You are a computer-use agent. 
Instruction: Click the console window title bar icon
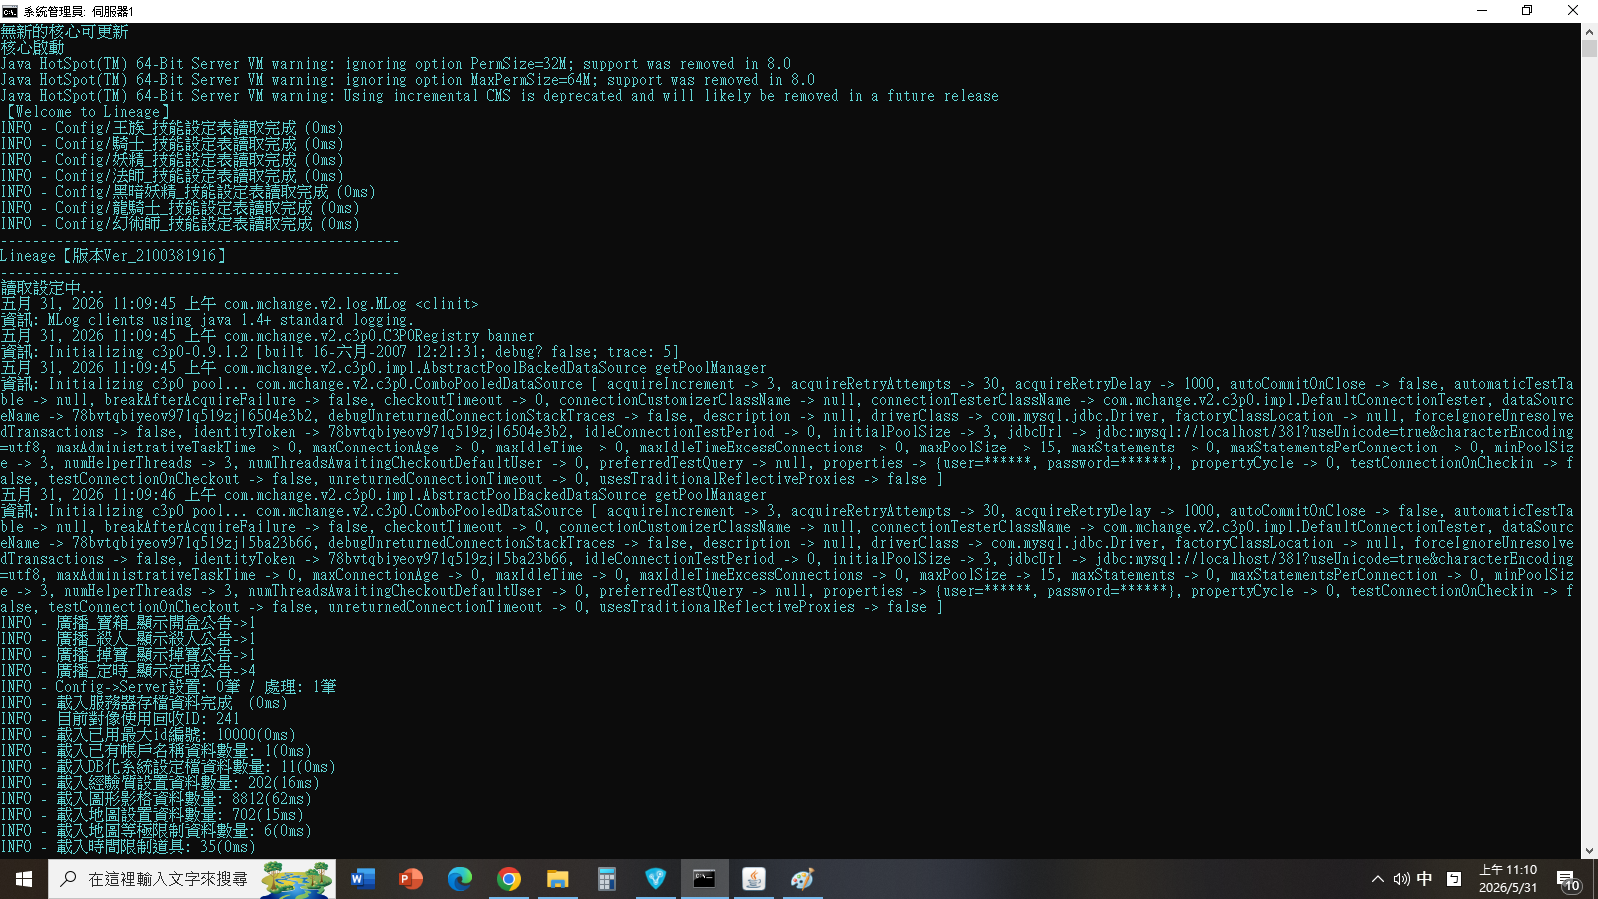click(10, 11)
